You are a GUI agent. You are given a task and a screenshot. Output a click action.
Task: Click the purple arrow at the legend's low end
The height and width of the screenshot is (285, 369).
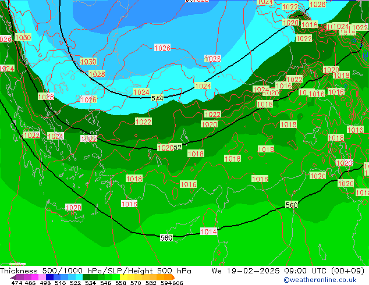click(13, 277)
